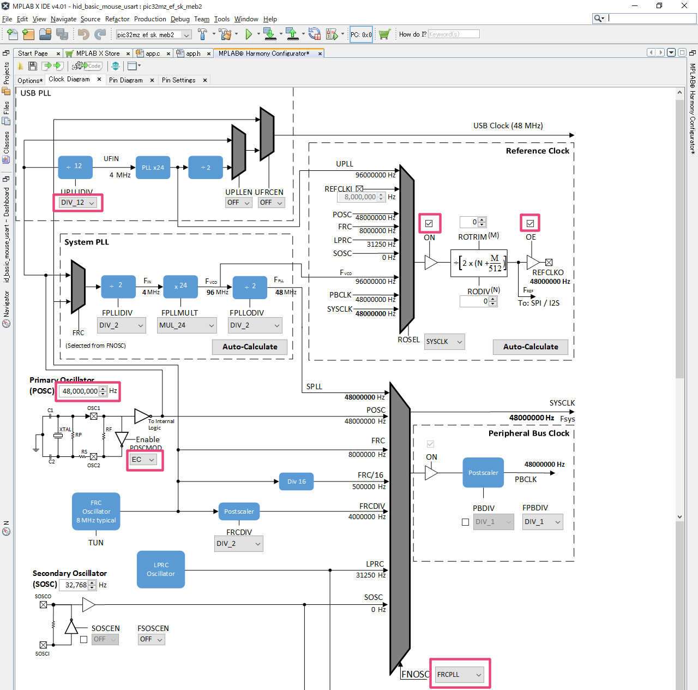Open the UFRCEN OFF dropdown
The image size is (698, 690).
tap(271, 203)
